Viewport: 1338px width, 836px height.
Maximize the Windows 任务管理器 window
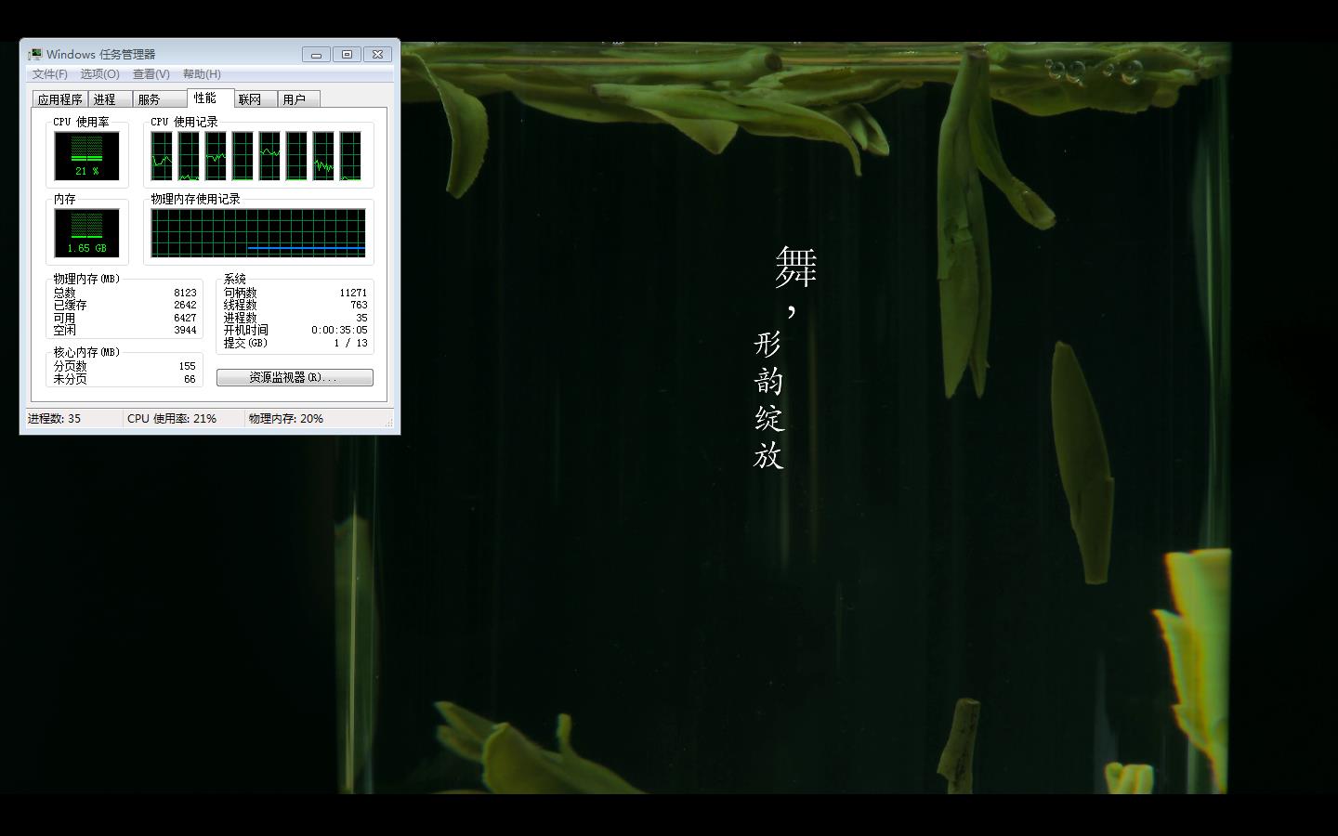tap(347, 54)
